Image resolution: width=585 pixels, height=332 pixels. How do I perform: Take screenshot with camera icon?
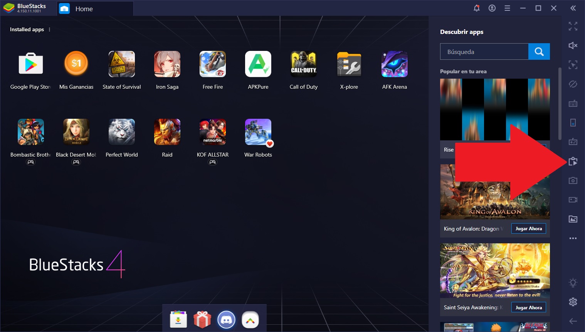tap(573, 180)
